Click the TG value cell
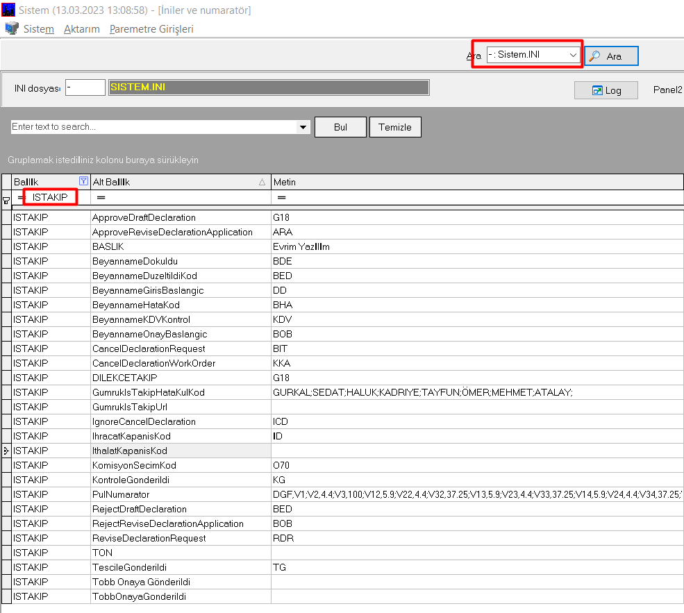Viewport: 684px width, 613px height. [477, 567]
